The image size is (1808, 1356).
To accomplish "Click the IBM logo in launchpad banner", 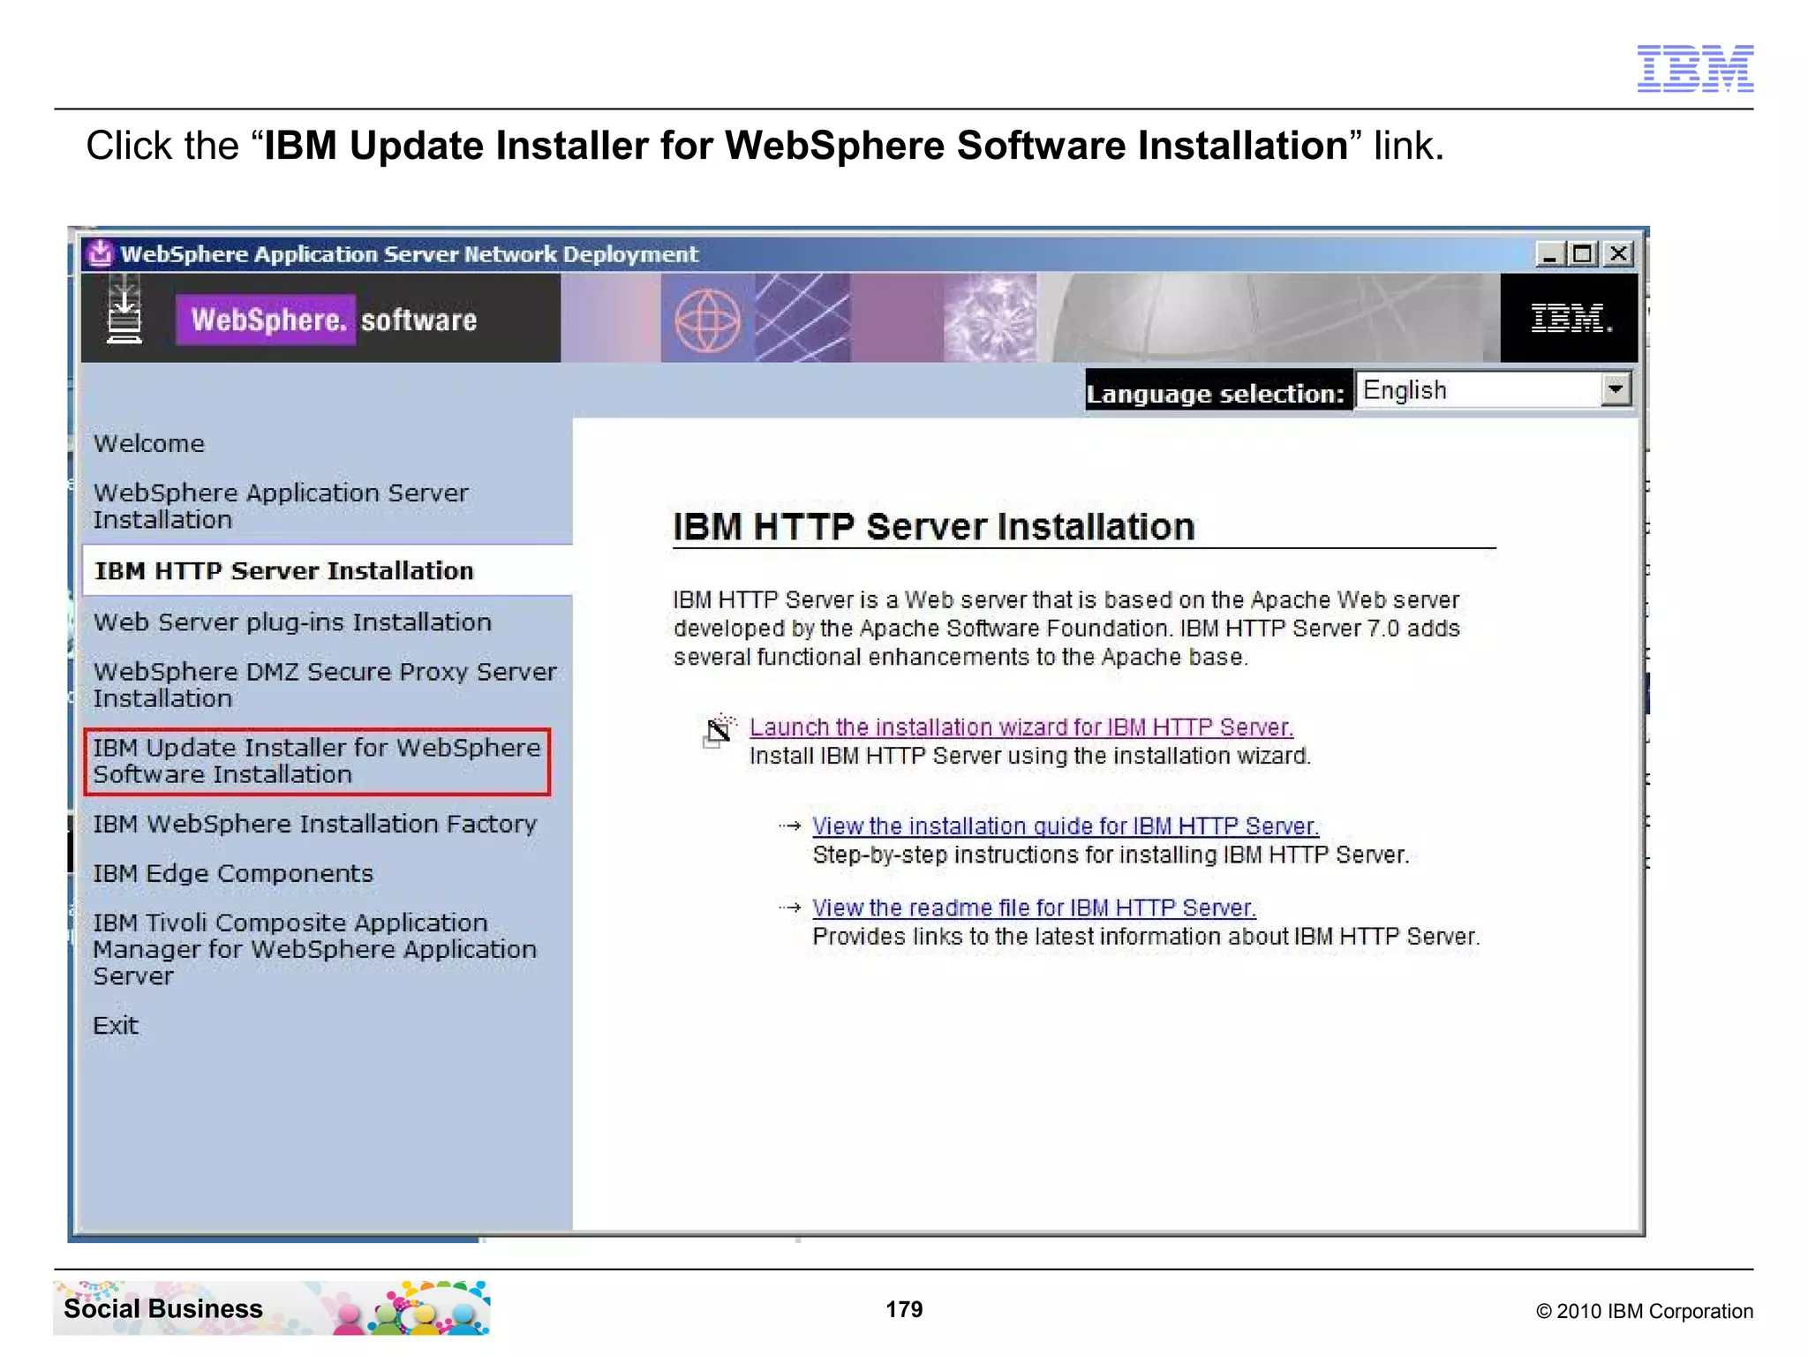I will [x=1571, y=319].
